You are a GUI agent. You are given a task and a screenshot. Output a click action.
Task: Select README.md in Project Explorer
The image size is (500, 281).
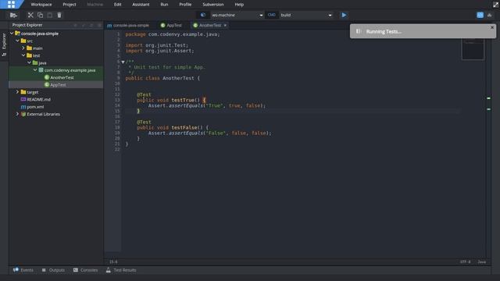click(38, 99)
